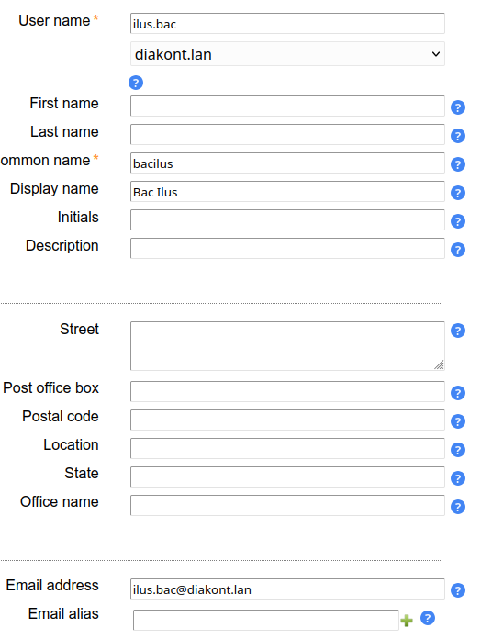This screenshot has height=639, width=481.
Task: Focus the Email alias input field
Action: 266,621
